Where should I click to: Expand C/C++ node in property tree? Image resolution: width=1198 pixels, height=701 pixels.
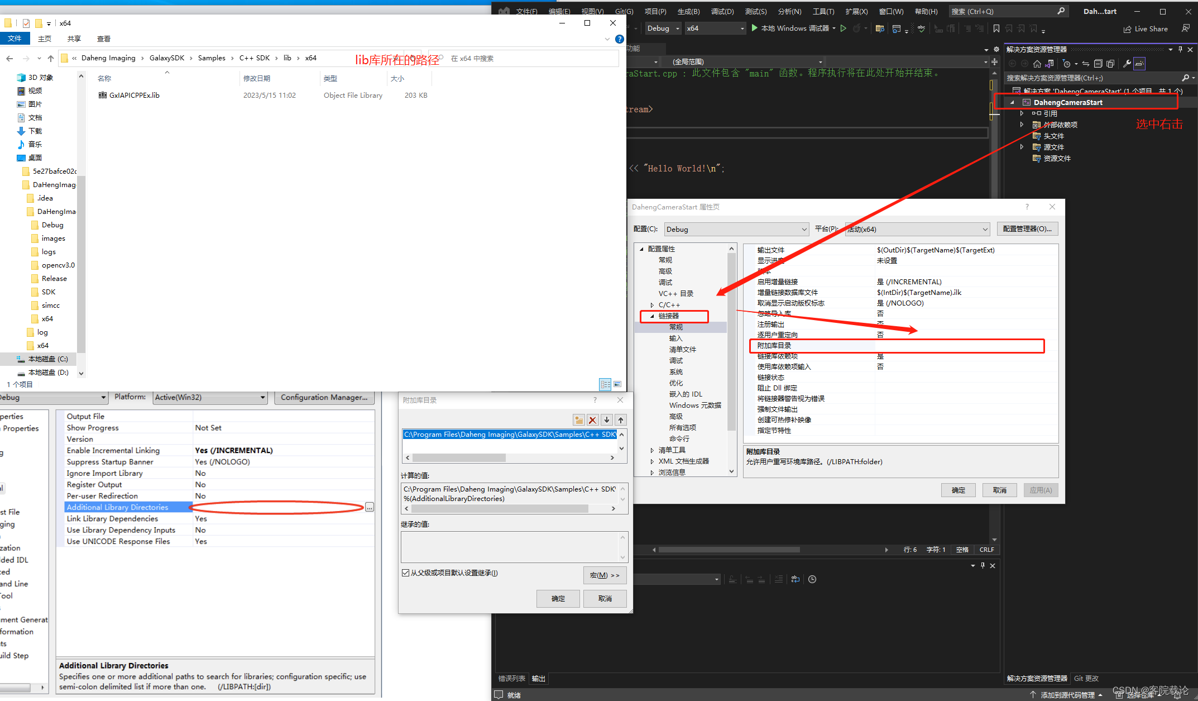coord(652,305)
